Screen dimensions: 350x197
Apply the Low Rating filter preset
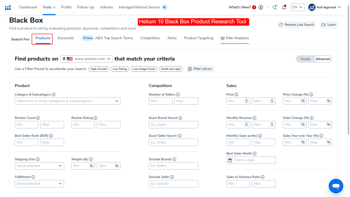(x=120, y=69)
